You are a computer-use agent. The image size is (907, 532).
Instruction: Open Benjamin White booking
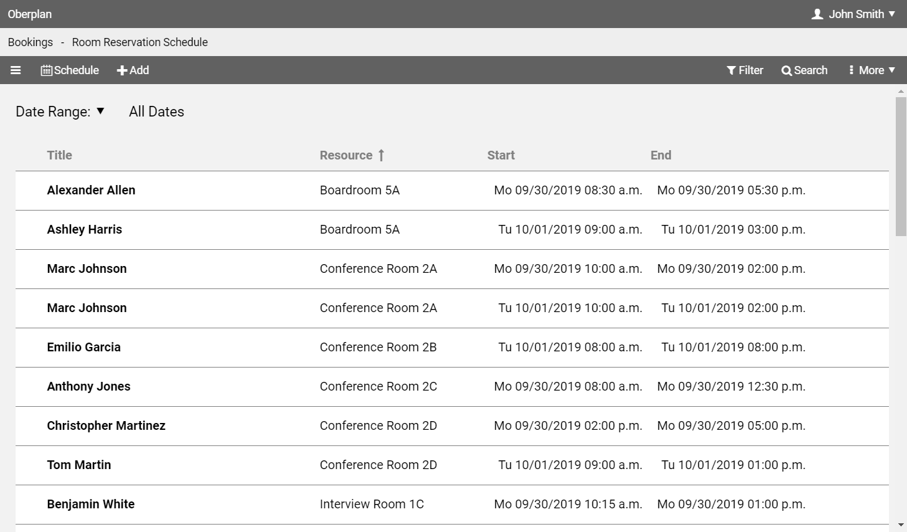(91, 504)
